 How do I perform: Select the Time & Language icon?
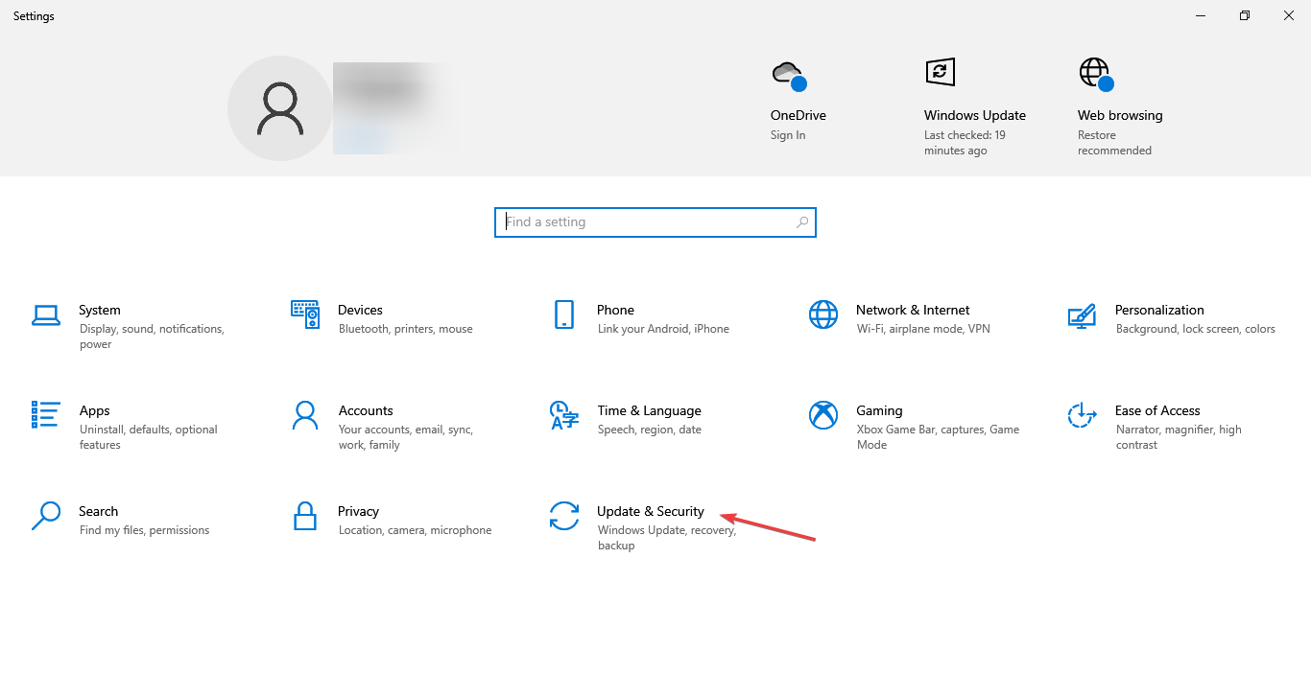click(564, 415)
